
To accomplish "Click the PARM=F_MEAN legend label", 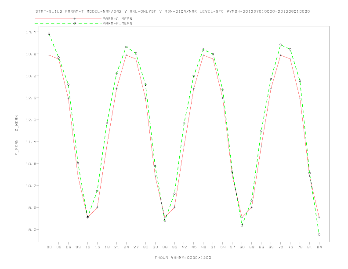I will point(117,23).
